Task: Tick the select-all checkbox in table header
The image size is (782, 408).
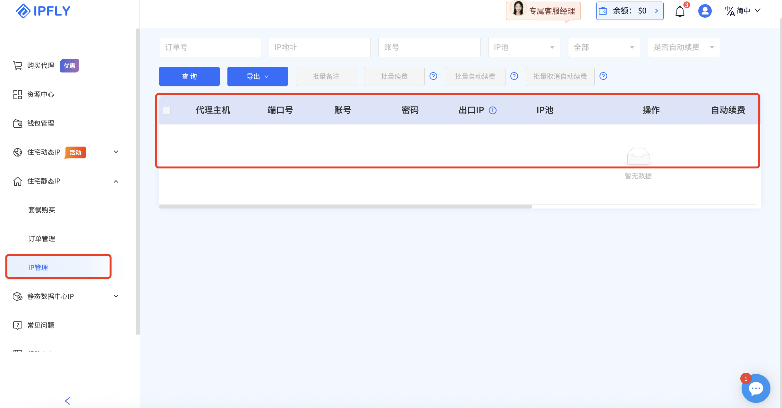Action: [167, 111]
